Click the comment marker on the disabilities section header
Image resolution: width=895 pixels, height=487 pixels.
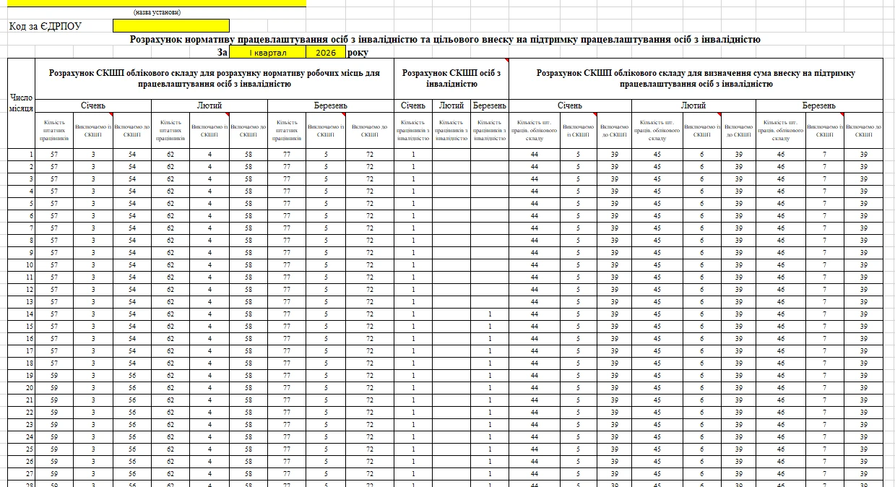tap(506, 61)
